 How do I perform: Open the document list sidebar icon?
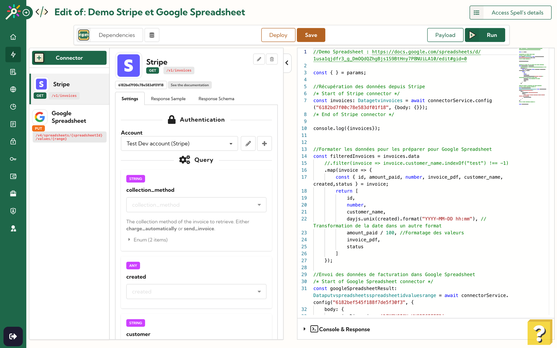[13, 72]
